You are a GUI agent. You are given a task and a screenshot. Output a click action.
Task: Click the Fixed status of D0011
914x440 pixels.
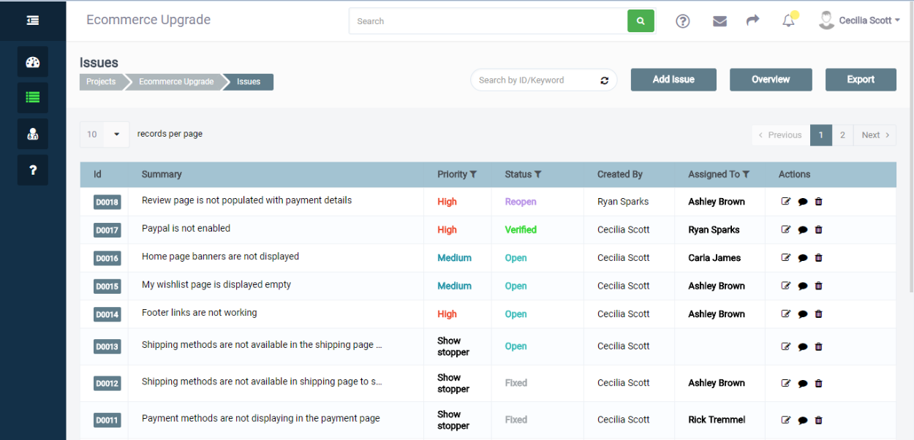pos(516,420)
